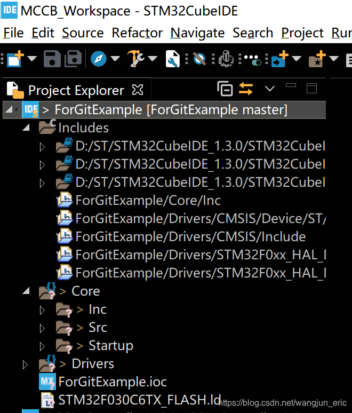Select the Includes folder
The height and width of the screenshot is (413, 352).
tap(83, 128)
